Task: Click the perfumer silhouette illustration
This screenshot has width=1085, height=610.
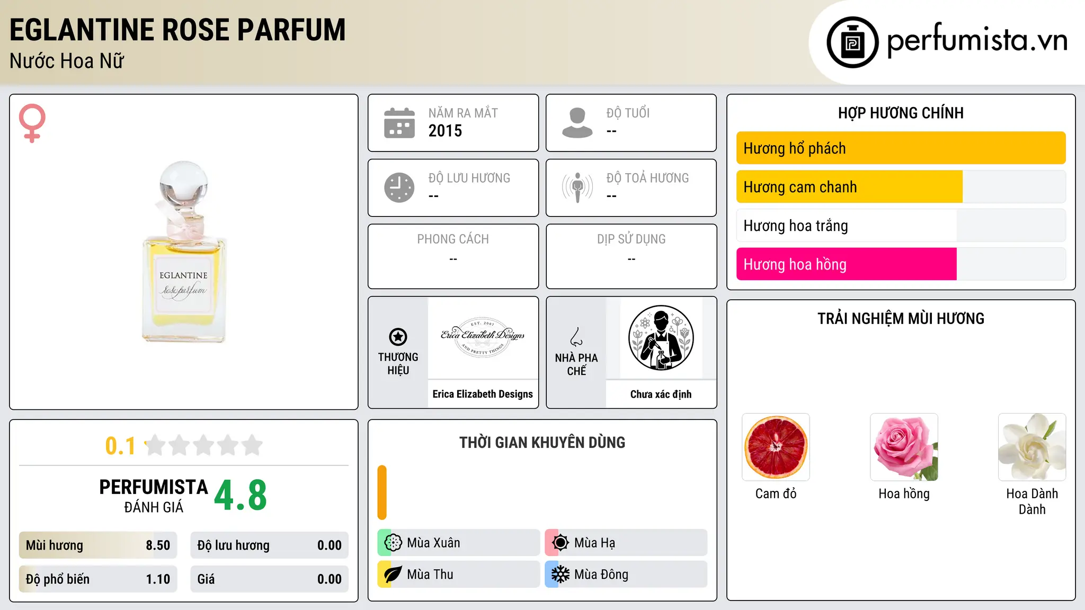Action: [x=661, y=338]
